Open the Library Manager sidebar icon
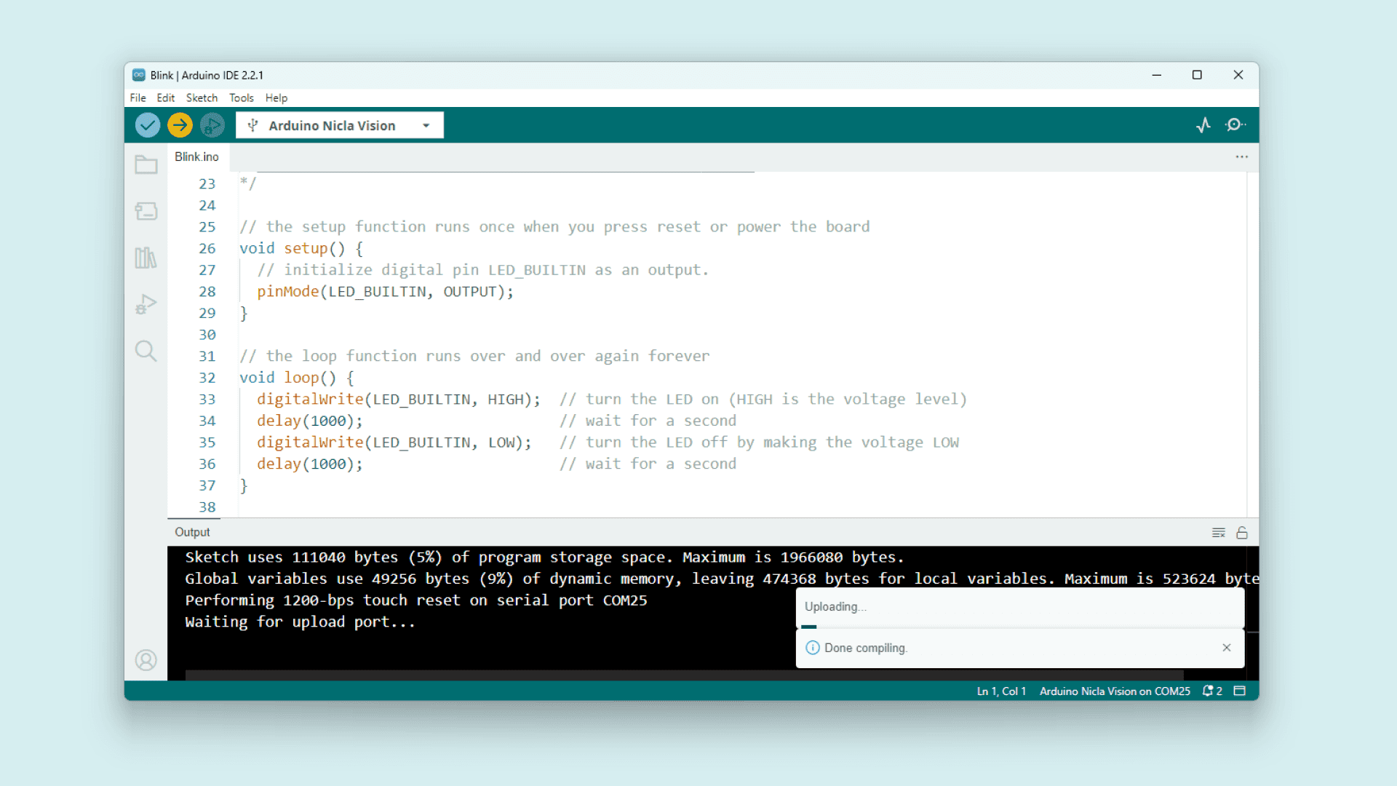Image resolution: width=1397 pixels, height=786 pixels. click(x=146, y=258)
